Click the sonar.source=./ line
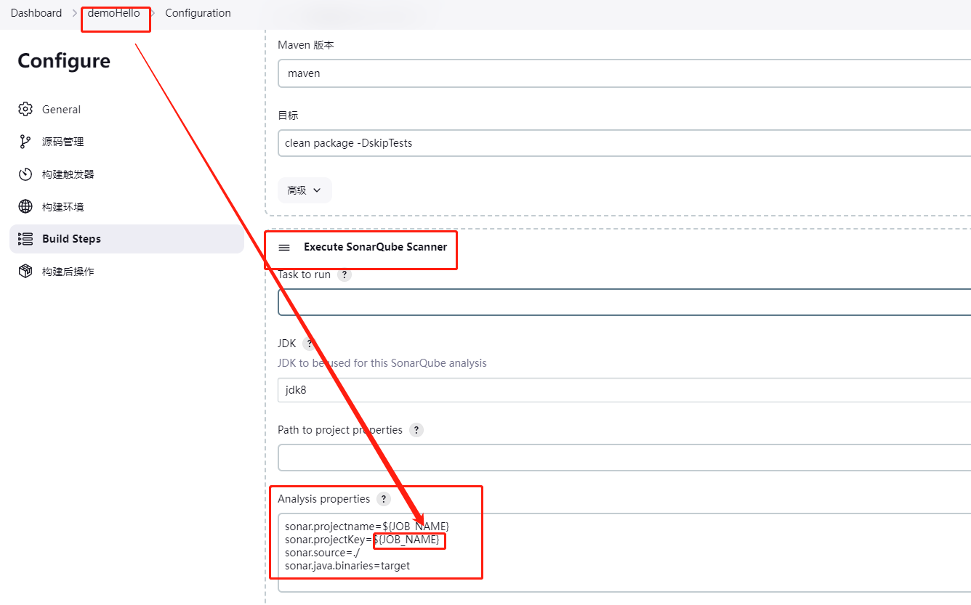The width and height of the screenshot is (971, 605). click(x=322, y=553)
